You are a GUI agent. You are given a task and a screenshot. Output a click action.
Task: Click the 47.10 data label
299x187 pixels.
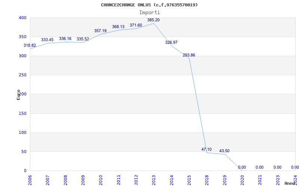[x=206, y=149]
